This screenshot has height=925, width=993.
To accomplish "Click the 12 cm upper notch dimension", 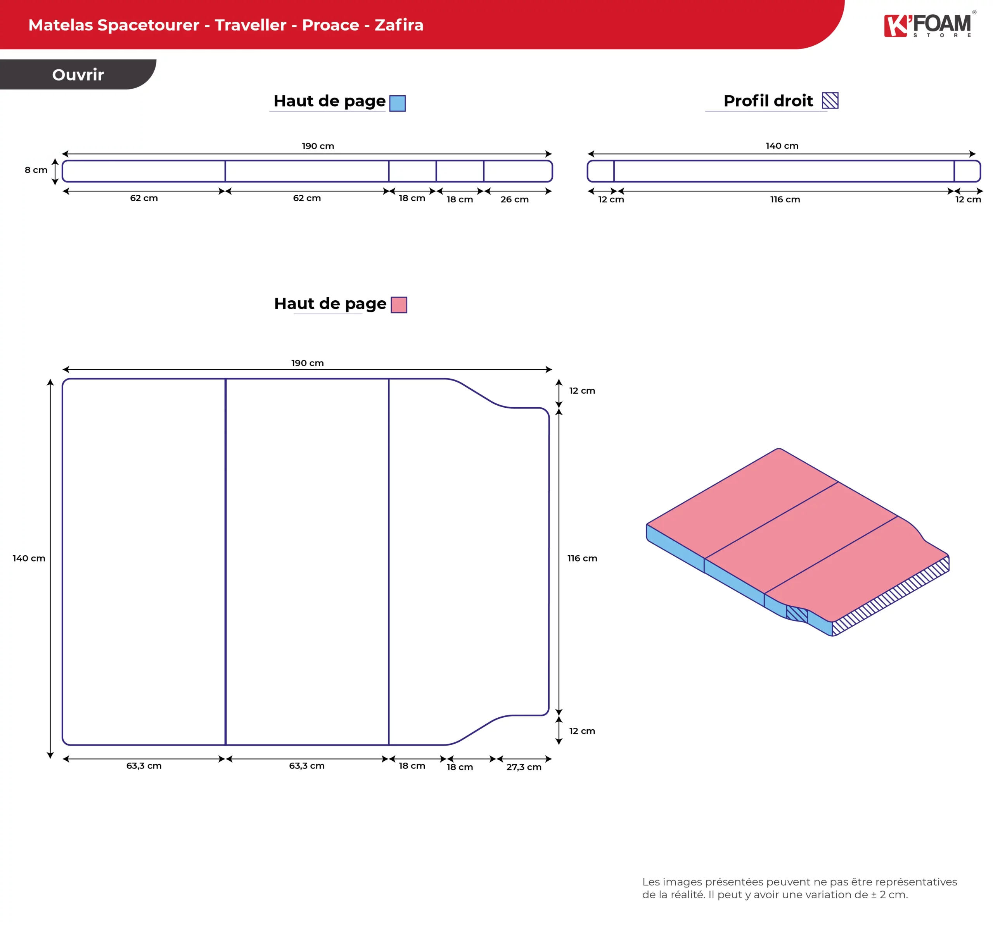I will (x=582, y=391).
